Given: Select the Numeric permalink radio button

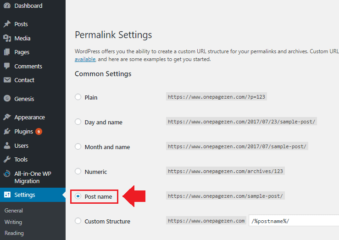Looking at the screenshot, I should [x=78, y=172].
